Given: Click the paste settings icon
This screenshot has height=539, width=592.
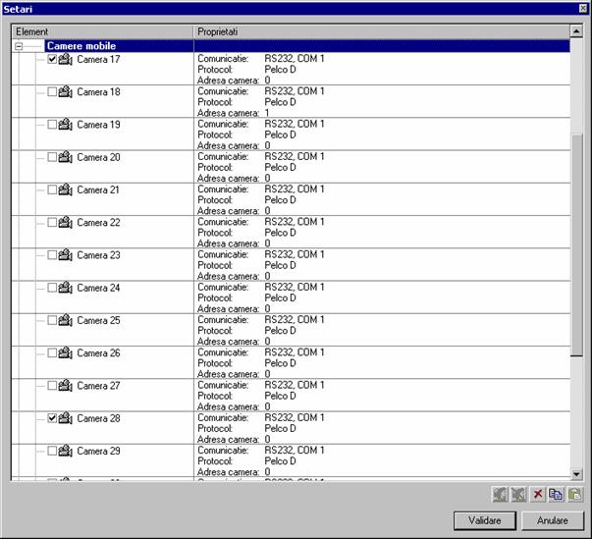Looking at the screenshot, I should coord(574,494).
